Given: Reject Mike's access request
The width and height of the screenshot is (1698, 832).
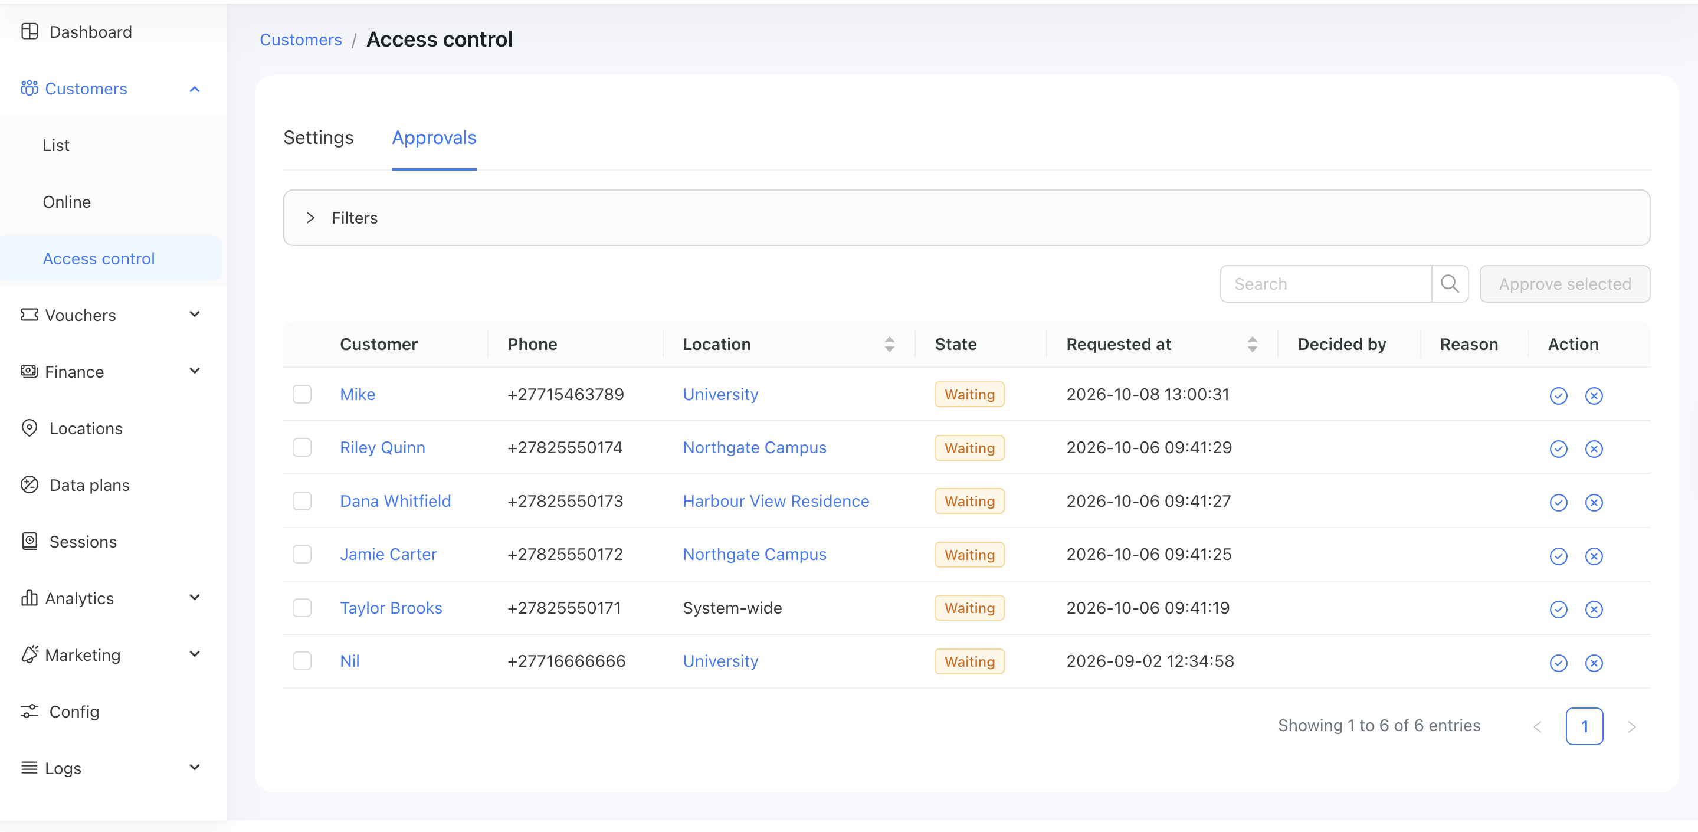Looking at the screenshot, I should (x=1594, y=395).
